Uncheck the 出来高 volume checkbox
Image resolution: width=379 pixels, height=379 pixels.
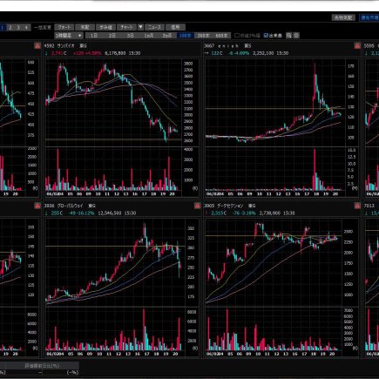coord(266,36)
